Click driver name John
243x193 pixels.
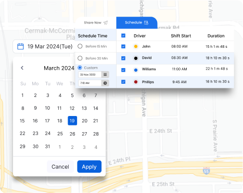click(146, 46)
